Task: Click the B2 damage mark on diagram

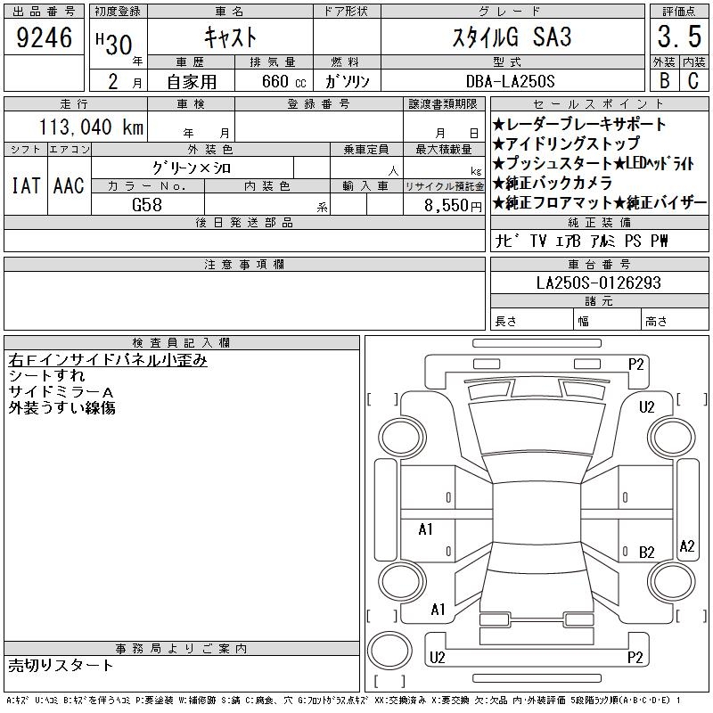Action: point(647,552)
